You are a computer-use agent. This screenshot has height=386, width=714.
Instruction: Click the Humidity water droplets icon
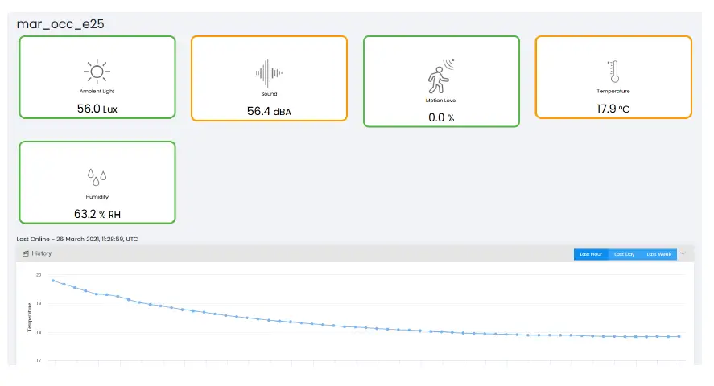point(97,177)
